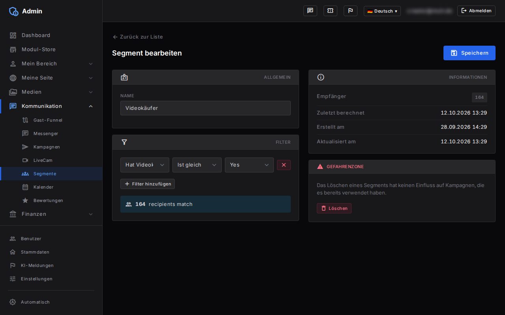Open Bewertungen in the sidebar

click(x=51, y=200)
